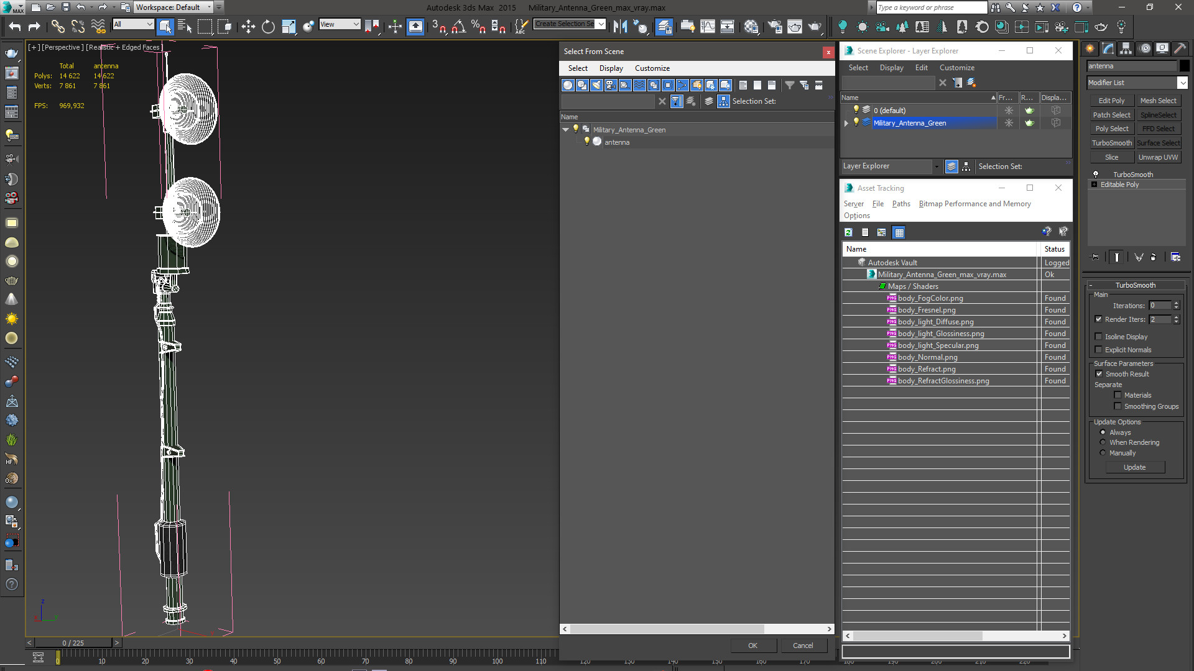1194x671 pixels.
Task: Click the Mirror tool icon
Action: [x=620, y=27]
